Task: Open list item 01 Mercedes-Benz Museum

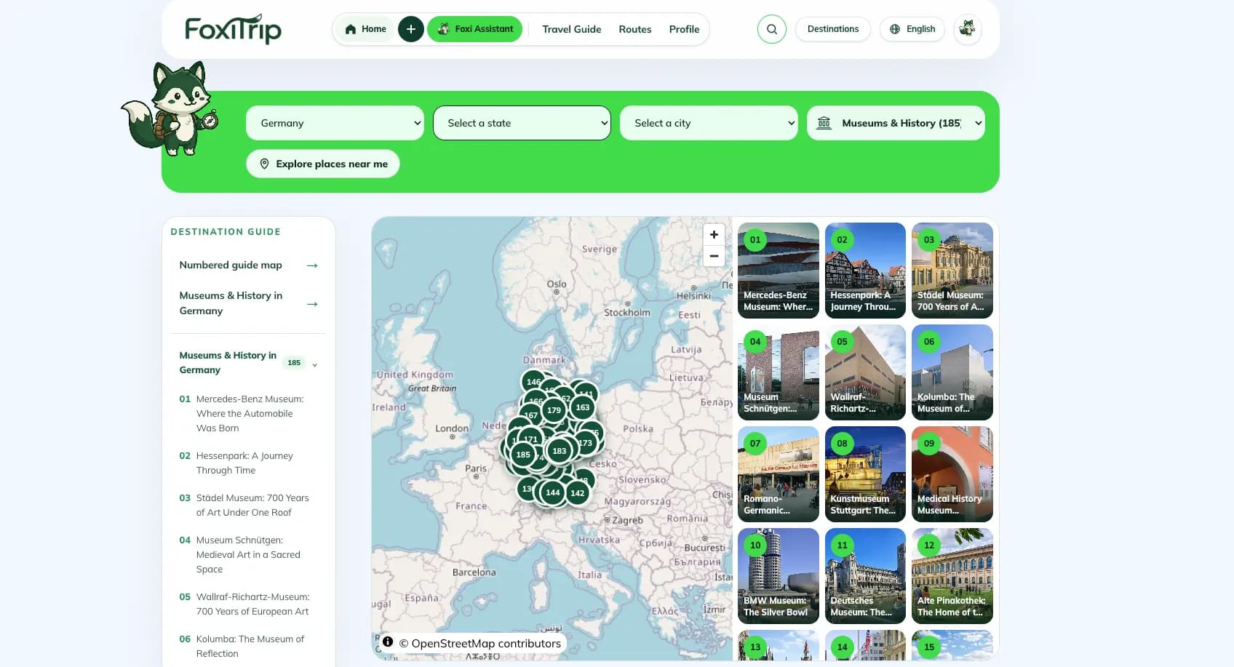Action: [x=247, y=413]
